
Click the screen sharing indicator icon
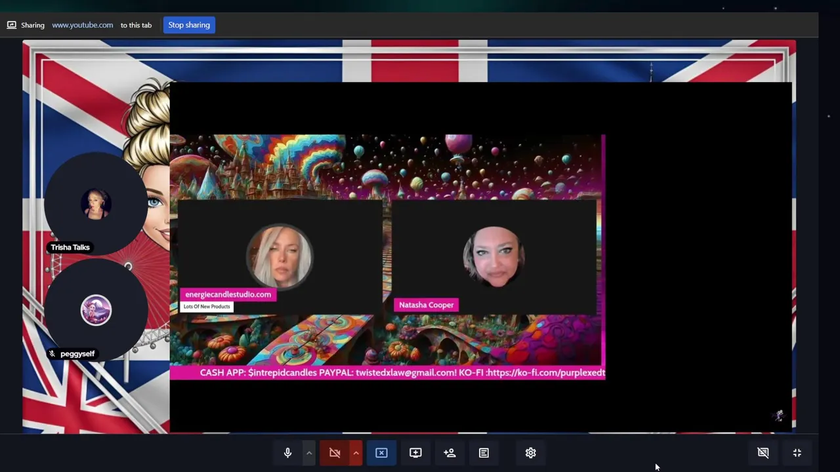[12, 25]
